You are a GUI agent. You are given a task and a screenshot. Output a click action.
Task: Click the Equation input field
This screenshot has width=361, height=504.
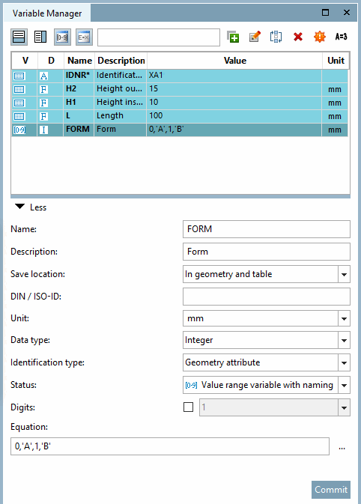click(170, 446)
